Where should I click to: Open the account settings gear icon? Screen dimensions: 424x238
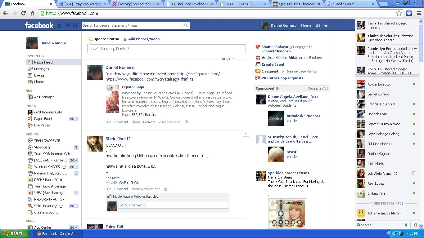[326, 26]
